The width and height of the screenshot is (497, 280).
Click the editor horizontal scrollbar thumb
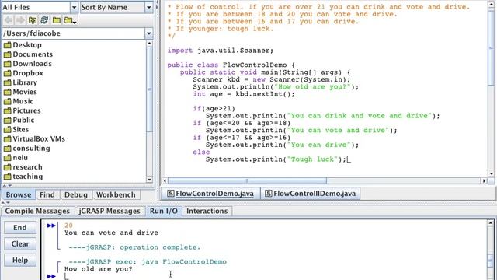247,181
